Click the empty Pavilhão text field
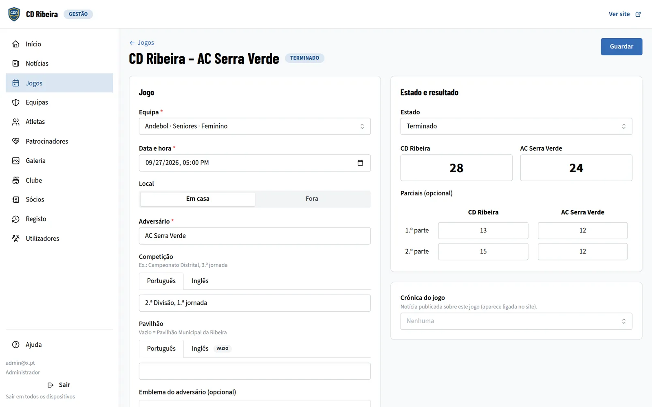This screenshot has width=652, height=407. point(255,372)
